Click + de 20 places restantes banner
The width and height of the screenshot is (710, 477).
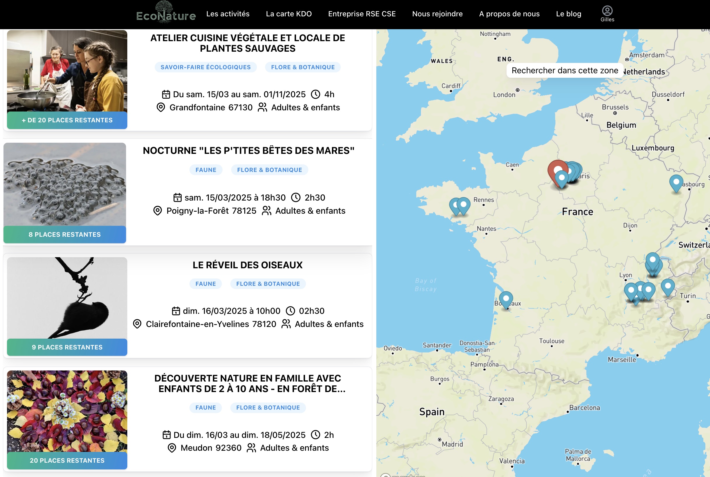click(67, 121)
